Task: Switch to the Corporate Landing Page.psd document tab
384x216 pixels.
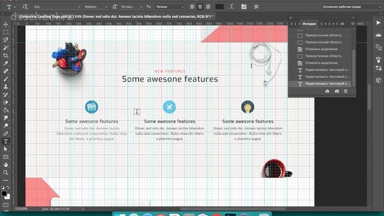Action: (116, 17)
